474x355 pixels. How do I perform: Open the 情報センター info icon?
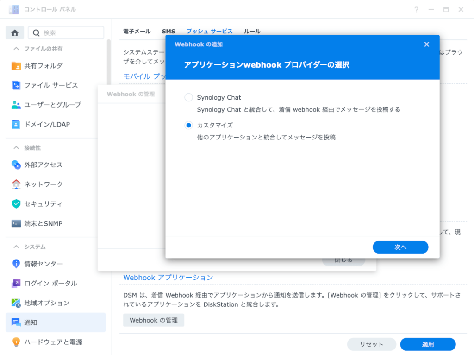(x=16, y=264)
